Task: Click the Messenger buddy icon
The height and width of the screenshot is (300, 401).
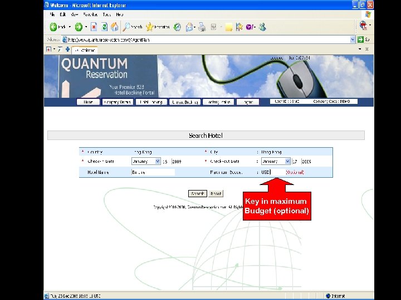Action: (262, 27)
